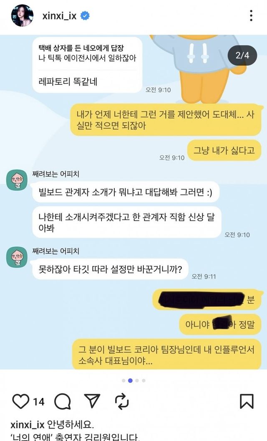
Task: Open xinxi_ix profile picture
Action: 22,15
